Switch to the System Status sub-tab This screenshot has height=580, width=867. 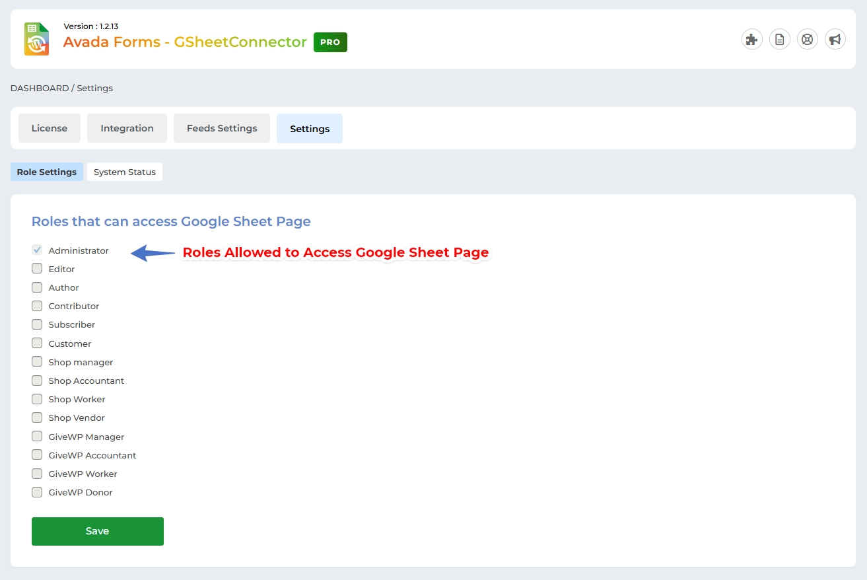point(125,172)
